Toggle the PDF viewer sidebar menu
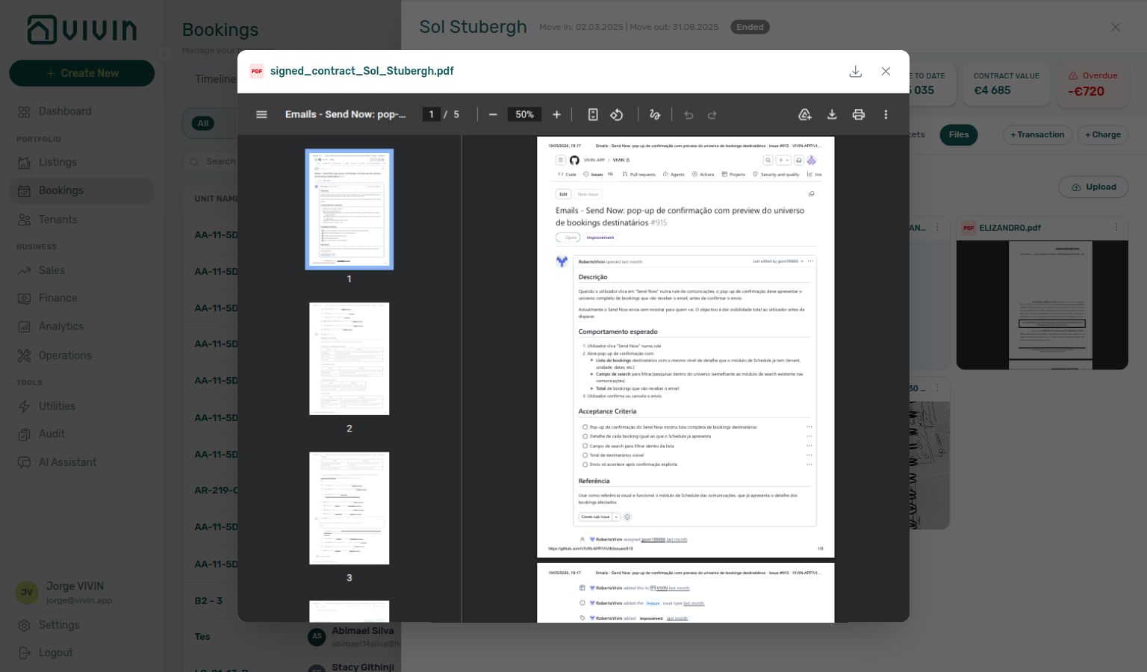The height and width of the screenshot is (672, 1147). pyautogui.click(x=261, y=114)
